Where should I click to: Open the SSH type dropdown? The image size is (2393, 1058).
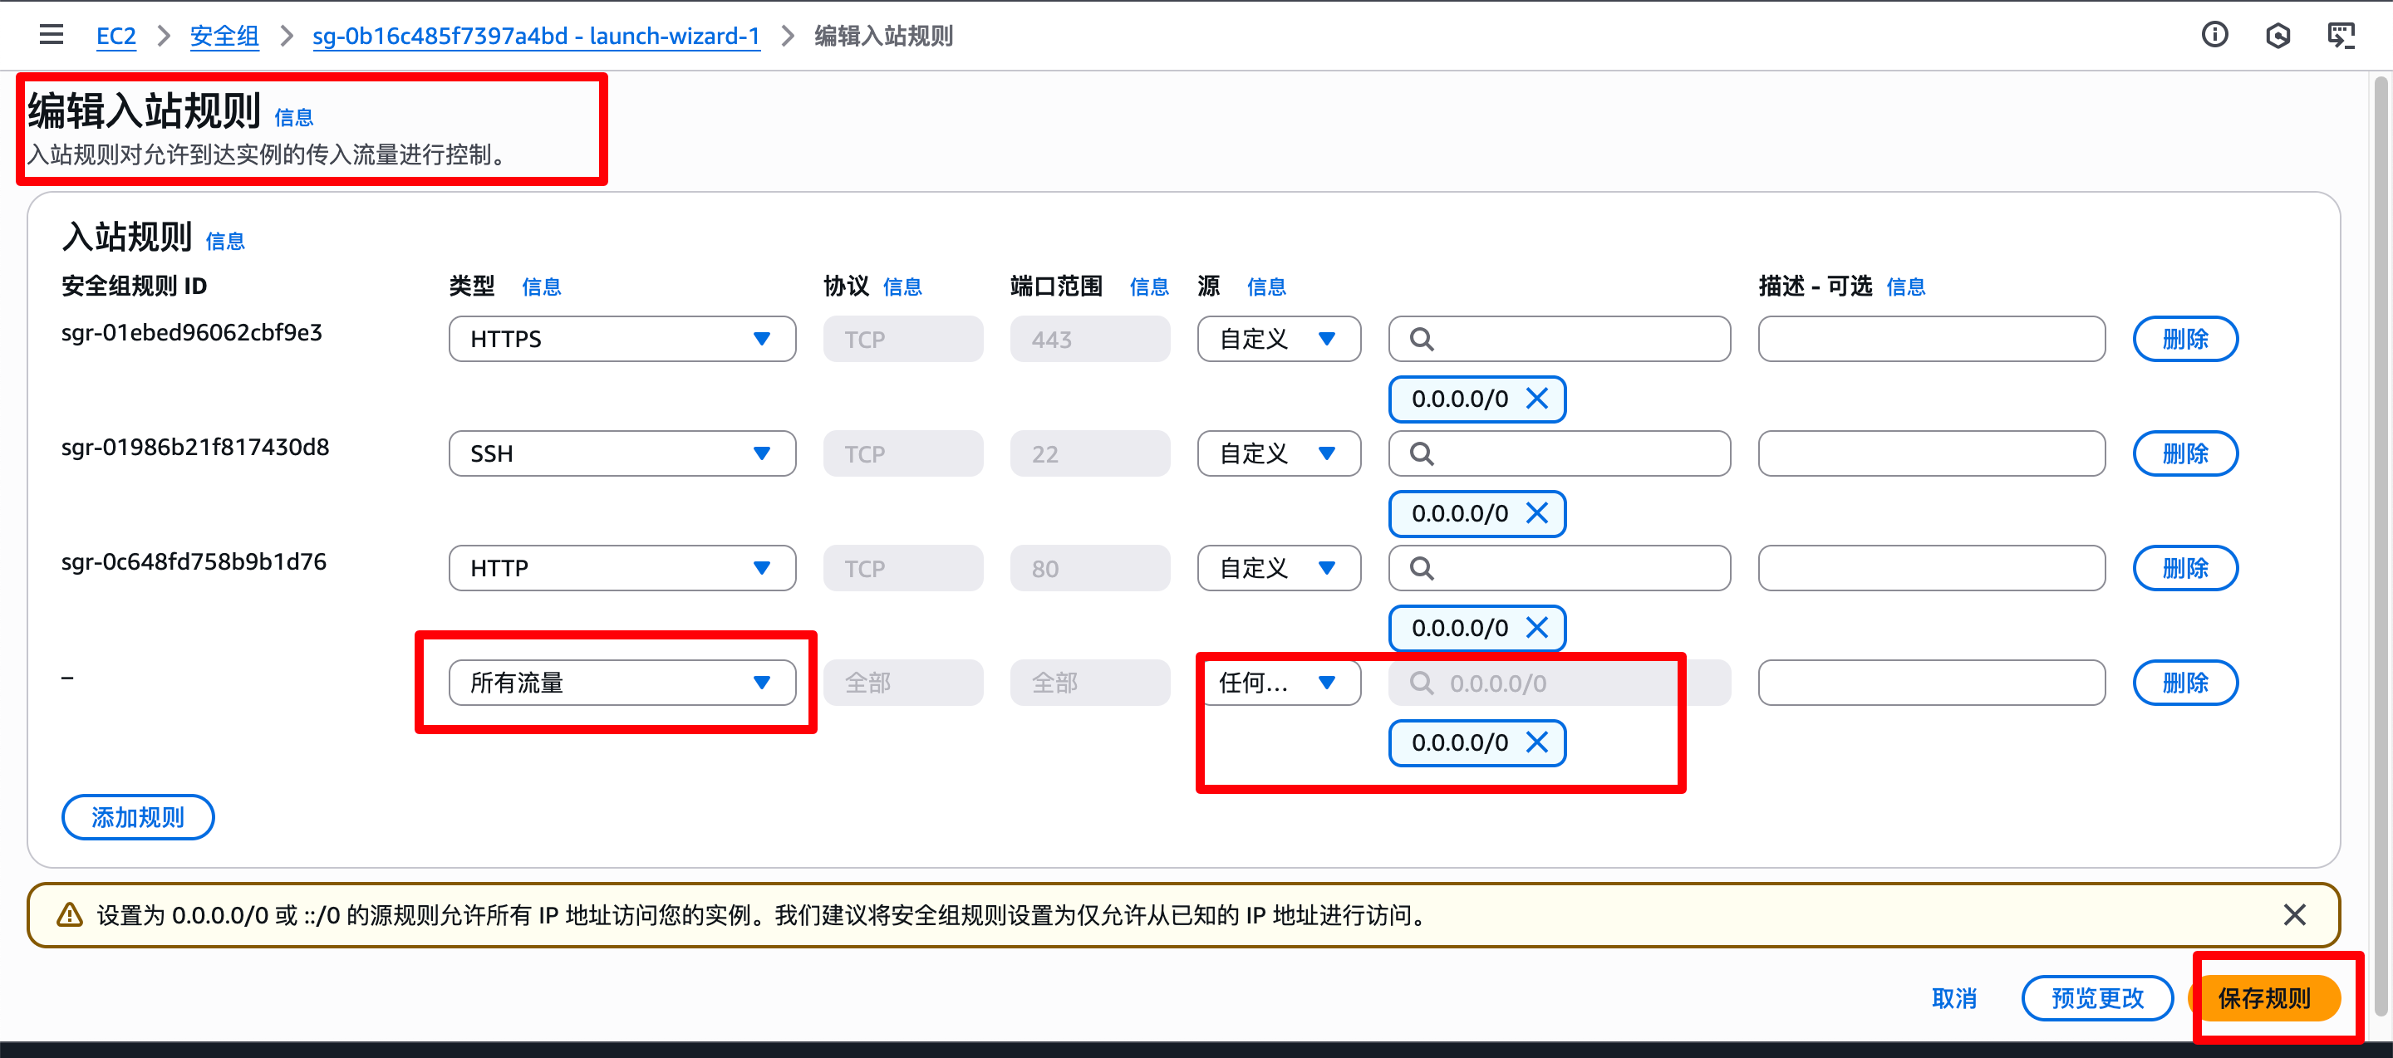point(622,453)
